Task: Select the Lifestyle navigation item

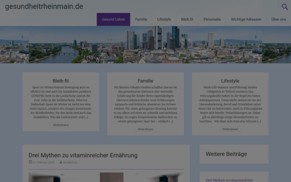Action: click(x=164, y=19)
